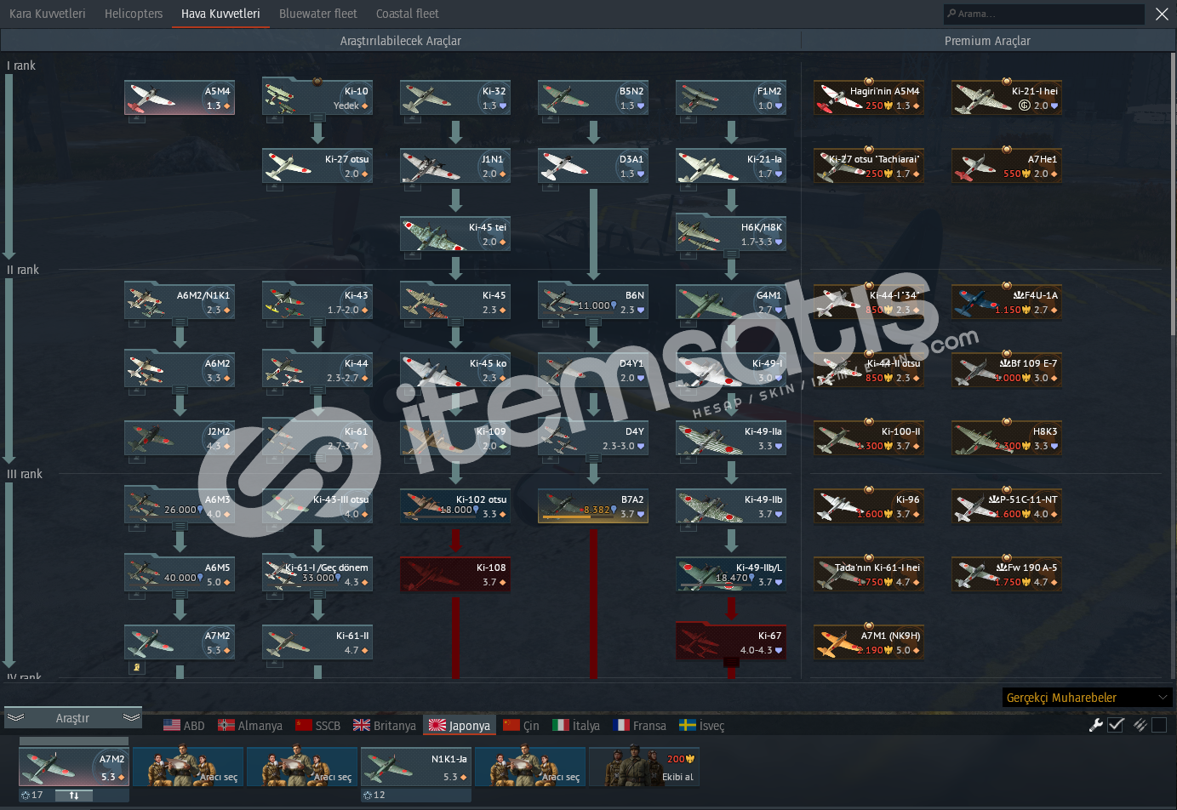Click premium Bf 109 E-7 card
The width and height of the screenshot is (1177, 810).
pos(1007,370)
